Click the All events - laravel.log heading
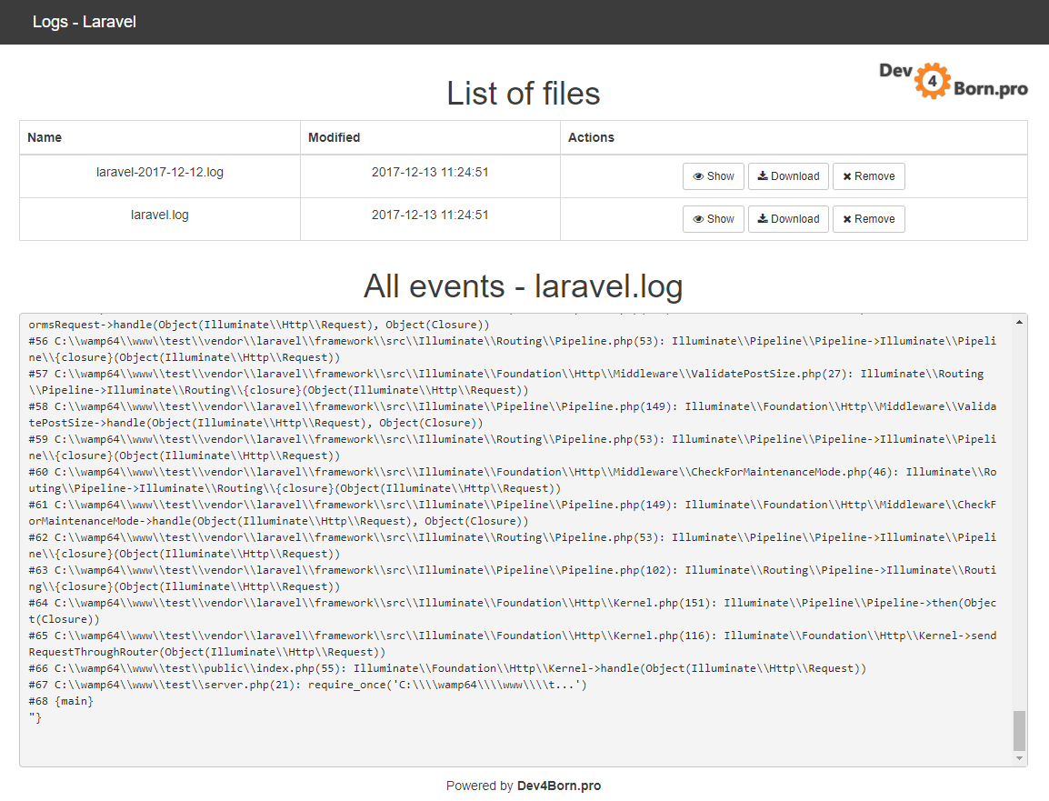The height and width of the screenshot is (801, 1049). click(524, 286)
